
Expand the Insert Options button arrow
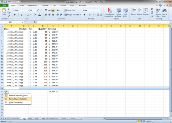[8, 92]
